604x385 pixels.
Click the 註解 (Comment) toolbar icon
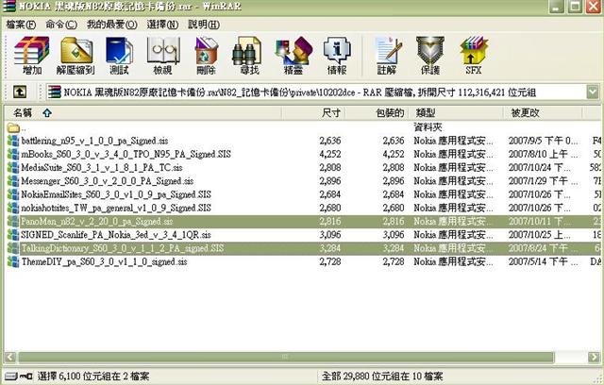click(x=386, y=56)
